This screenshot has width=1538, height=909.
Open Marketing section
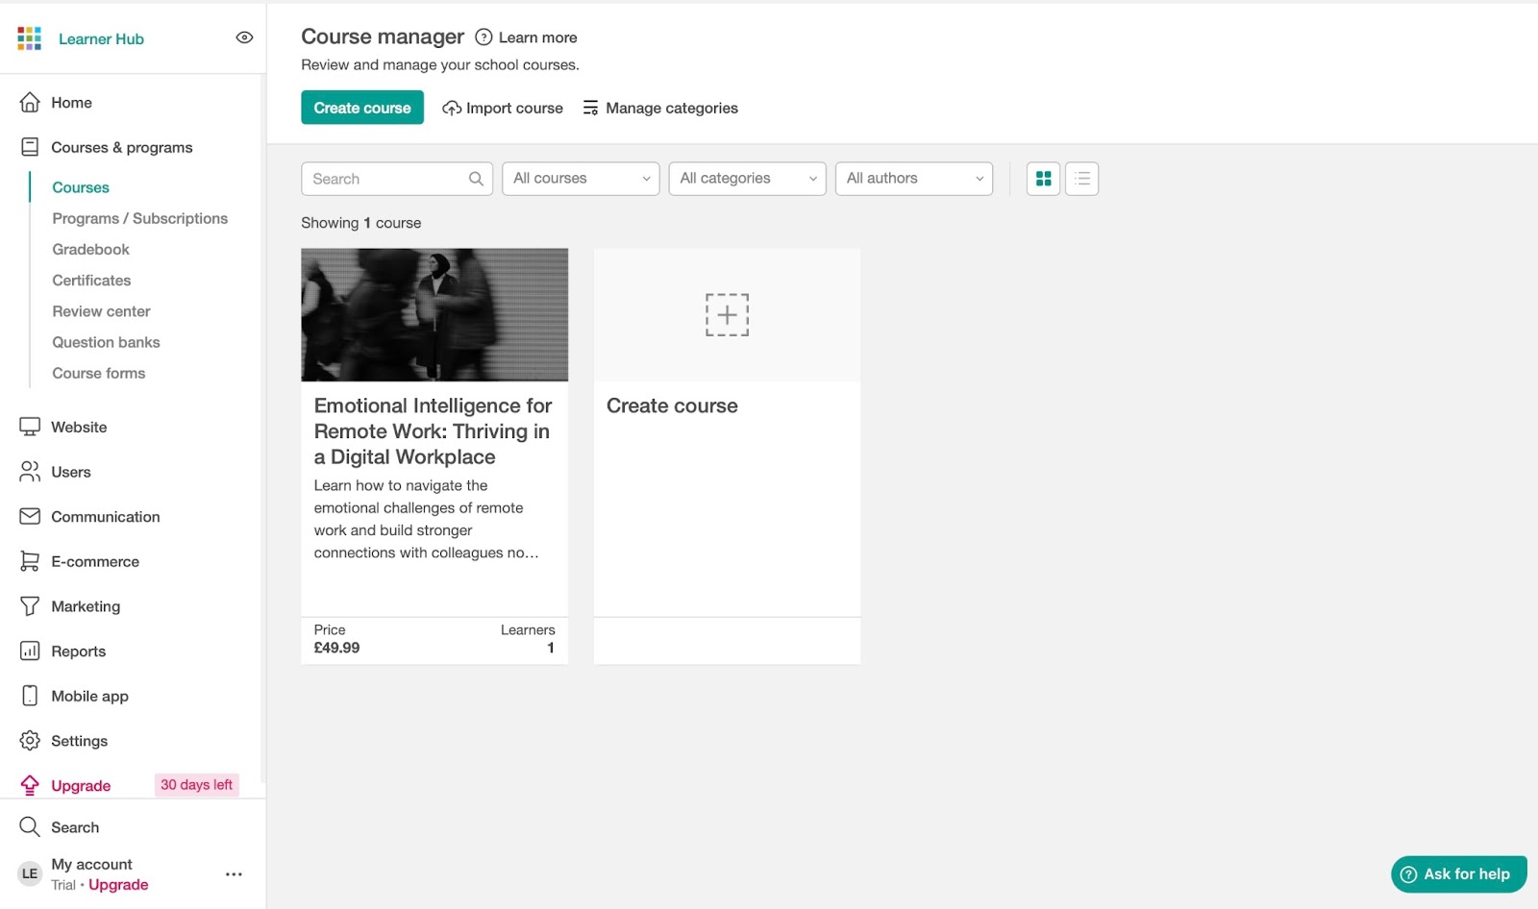(86, 606)
